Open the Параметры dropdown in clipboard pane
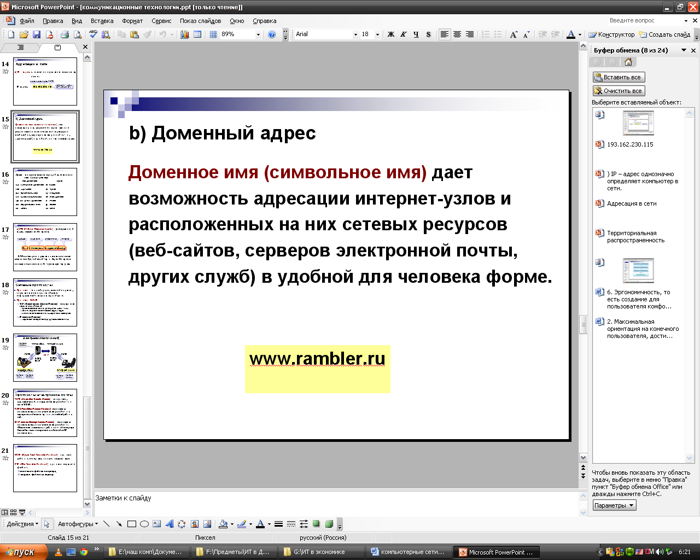700x560 pixels. tap(615, 505)
